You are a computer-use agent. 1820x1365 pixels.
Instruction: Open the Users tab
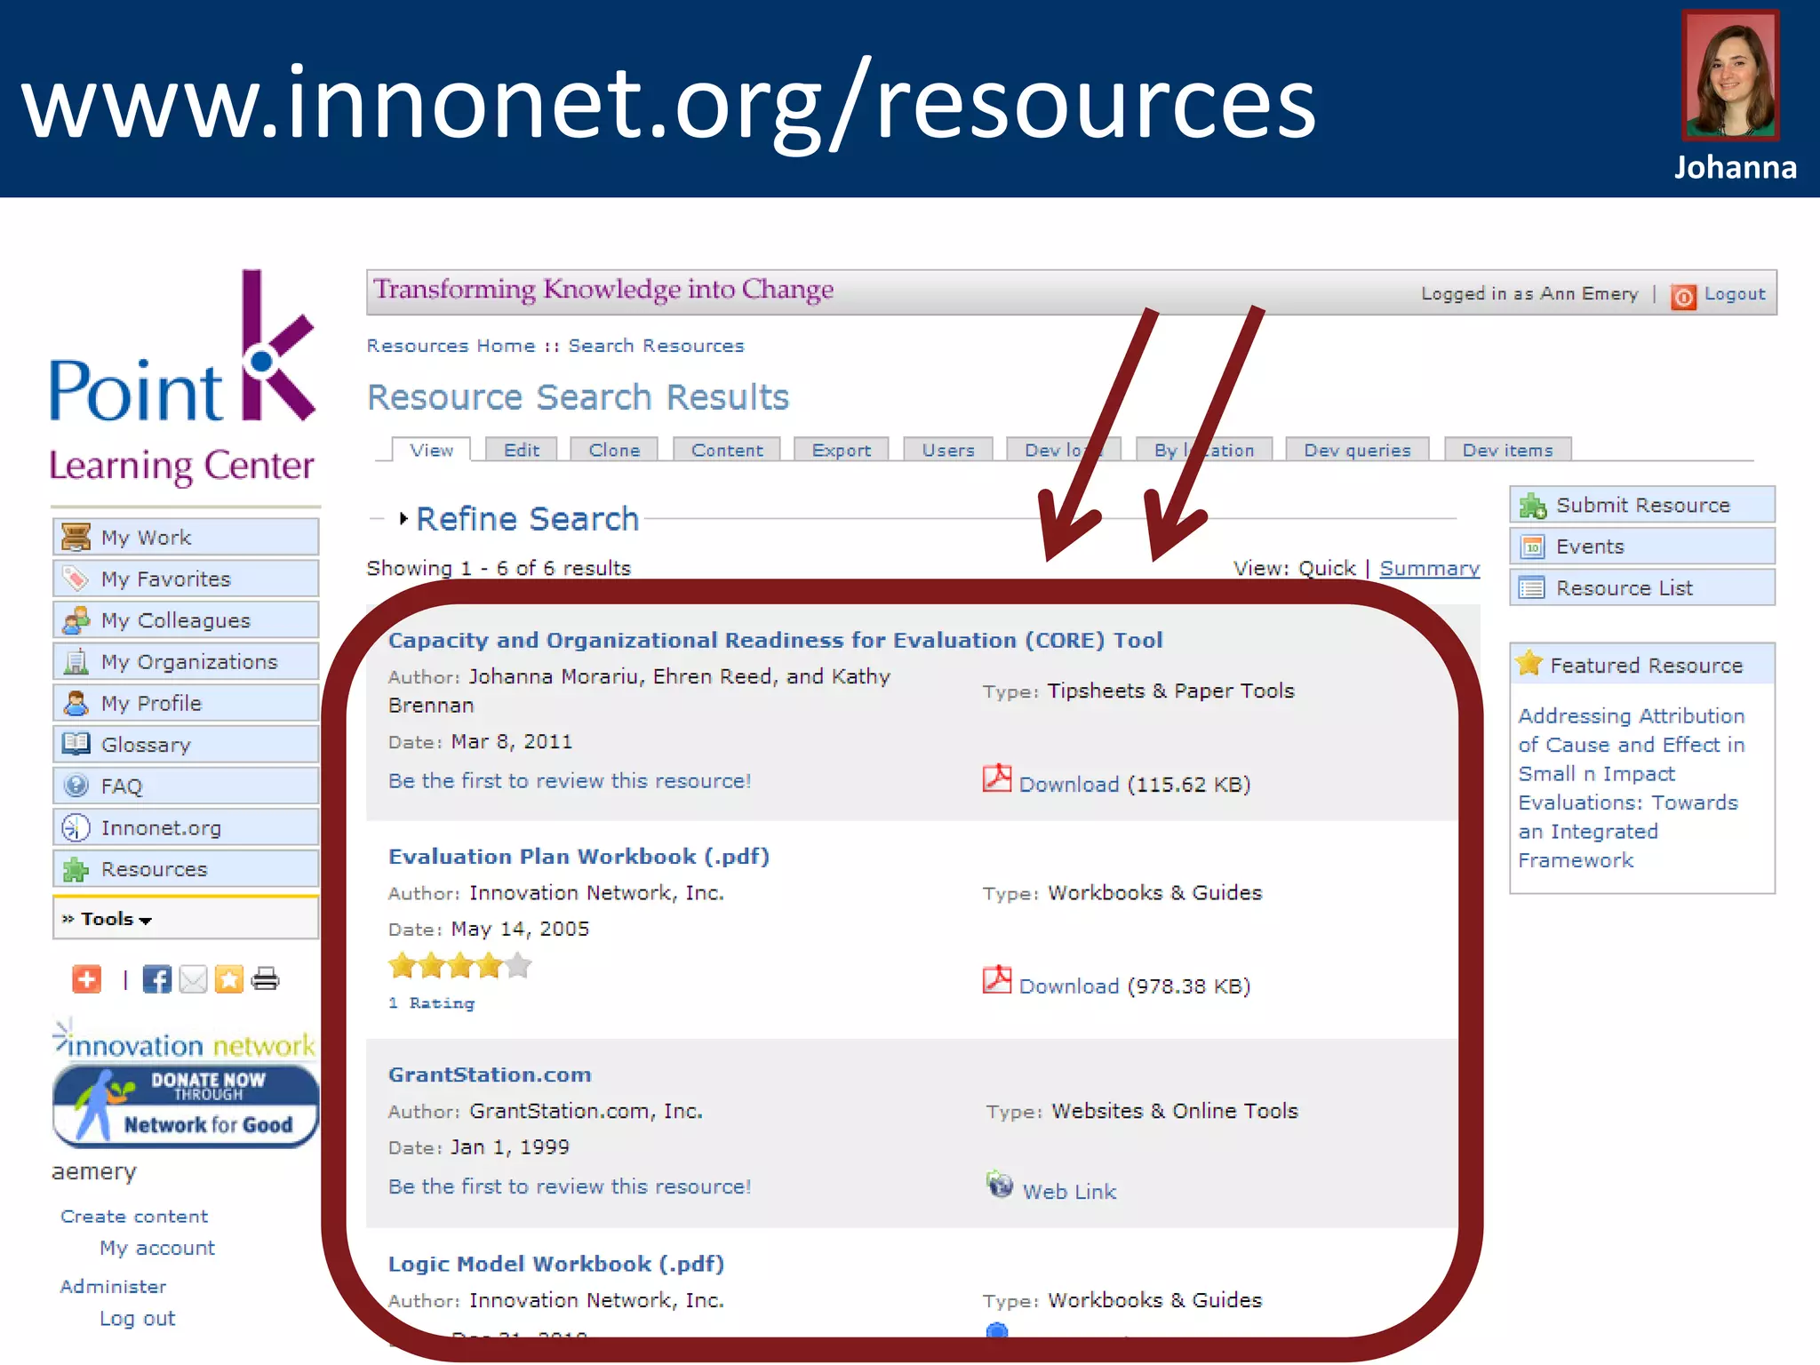point(948,451)
